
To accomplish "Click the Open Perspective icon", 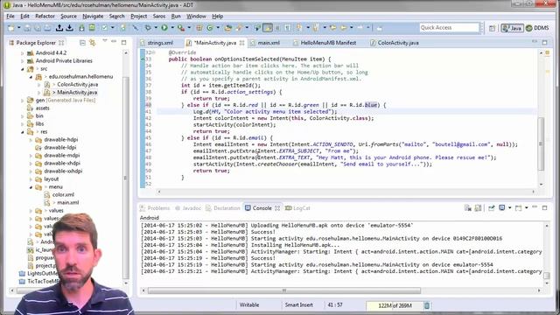I will [492, 28].
